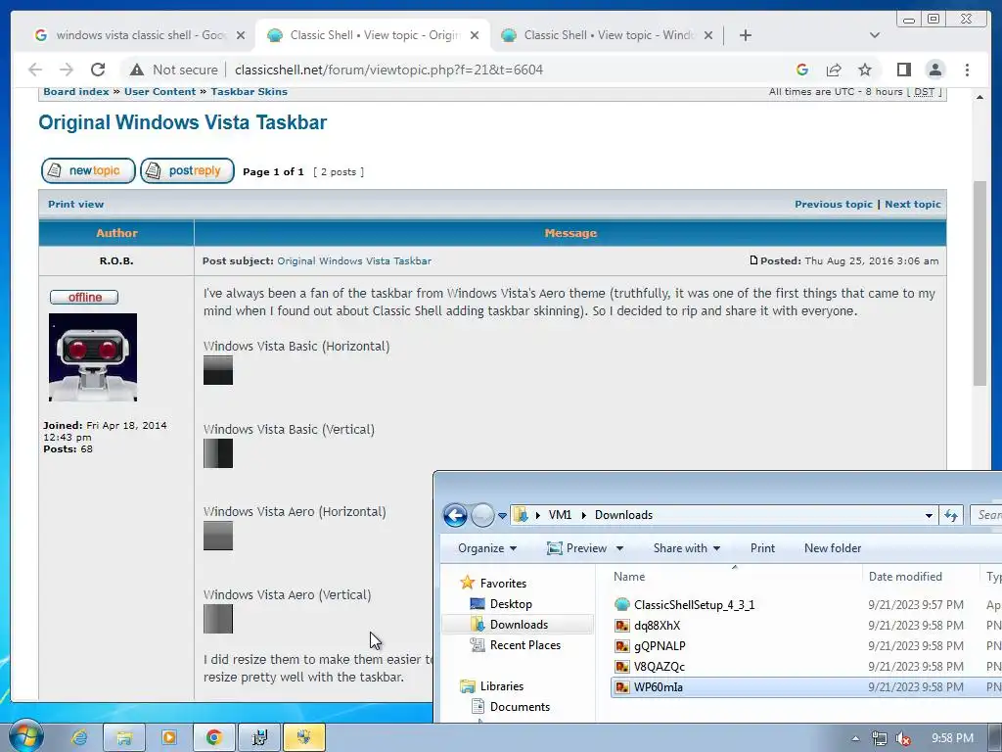Bookmark this page with star icon
This screenshot has height=752, width=1002.
[865, 70]
